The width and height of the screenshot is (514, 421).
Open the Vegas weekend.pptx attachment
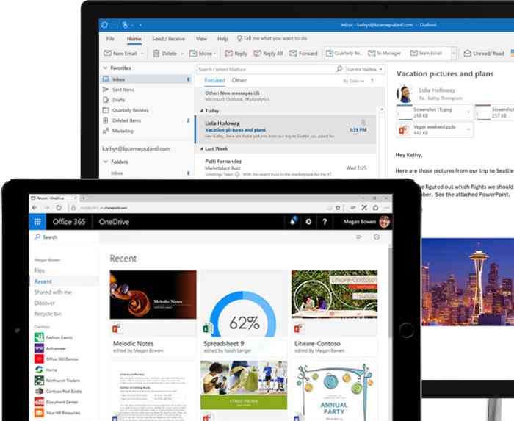(435, 130)
